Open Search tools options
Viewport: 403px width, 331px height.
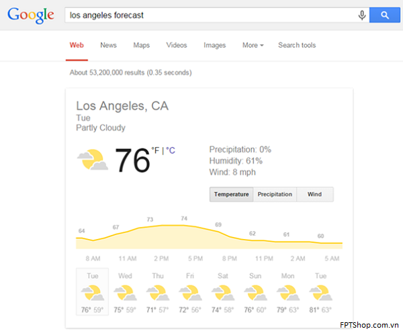click(297, 45)
